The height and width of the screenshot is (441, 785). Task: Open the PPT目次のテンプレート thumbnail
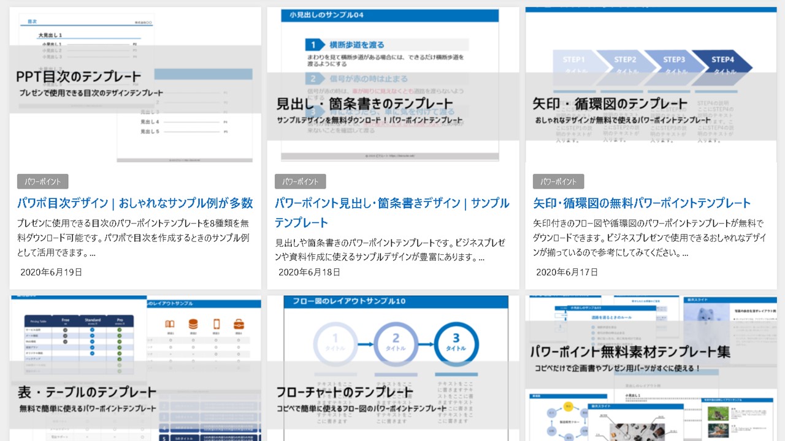pyautogui.click(x=135, y=86)
